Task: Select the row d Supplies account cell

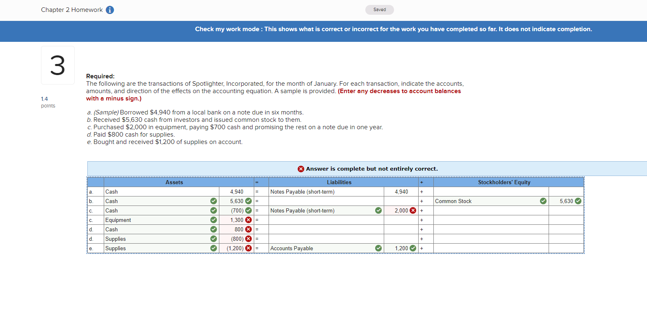Action: 162,239
